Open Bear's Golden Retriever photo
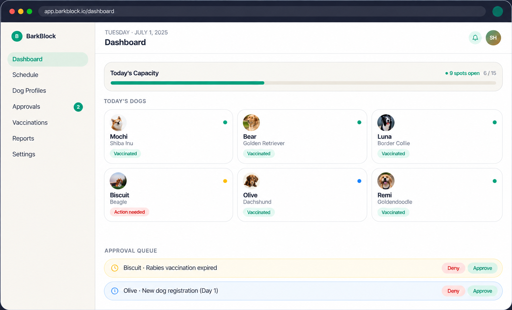512x310 pixels. (251, 123)
